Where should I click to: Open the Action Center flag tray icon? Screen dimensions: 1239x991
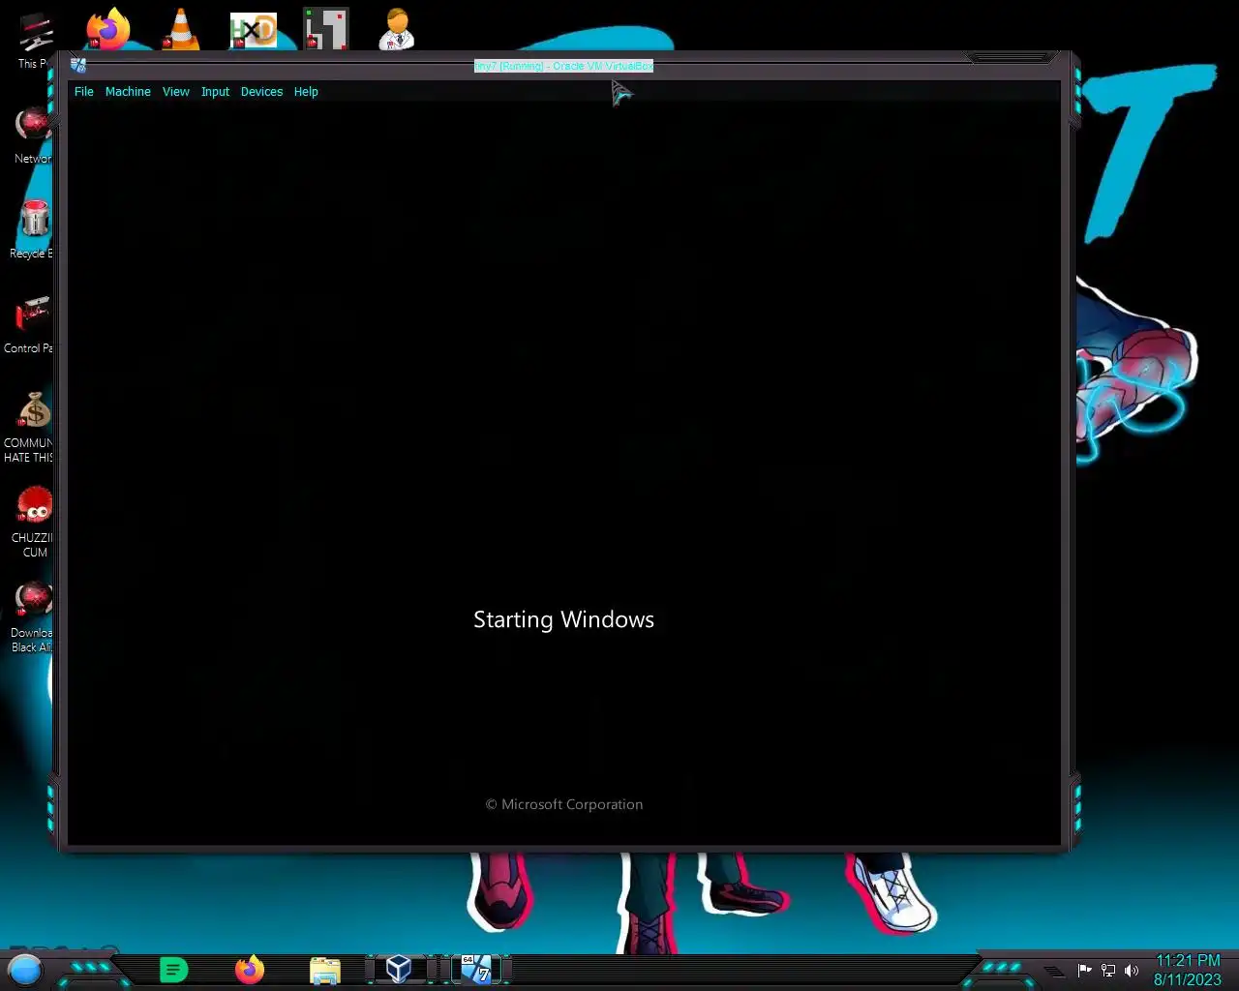(1085, 970)
